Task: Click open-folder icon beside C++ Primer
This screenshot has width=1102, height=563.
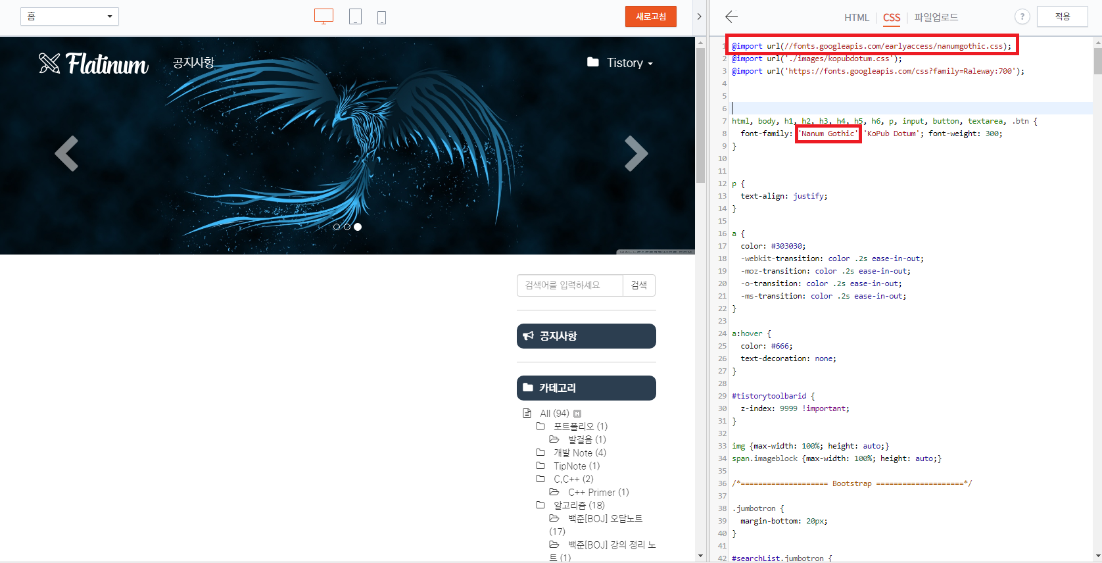Action: (554, 492)
